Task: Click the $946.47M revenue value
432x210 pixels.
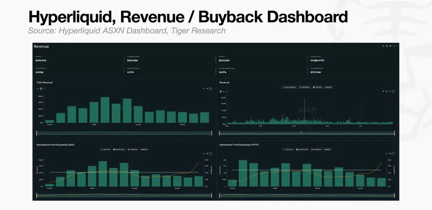Action: [41, 60]
